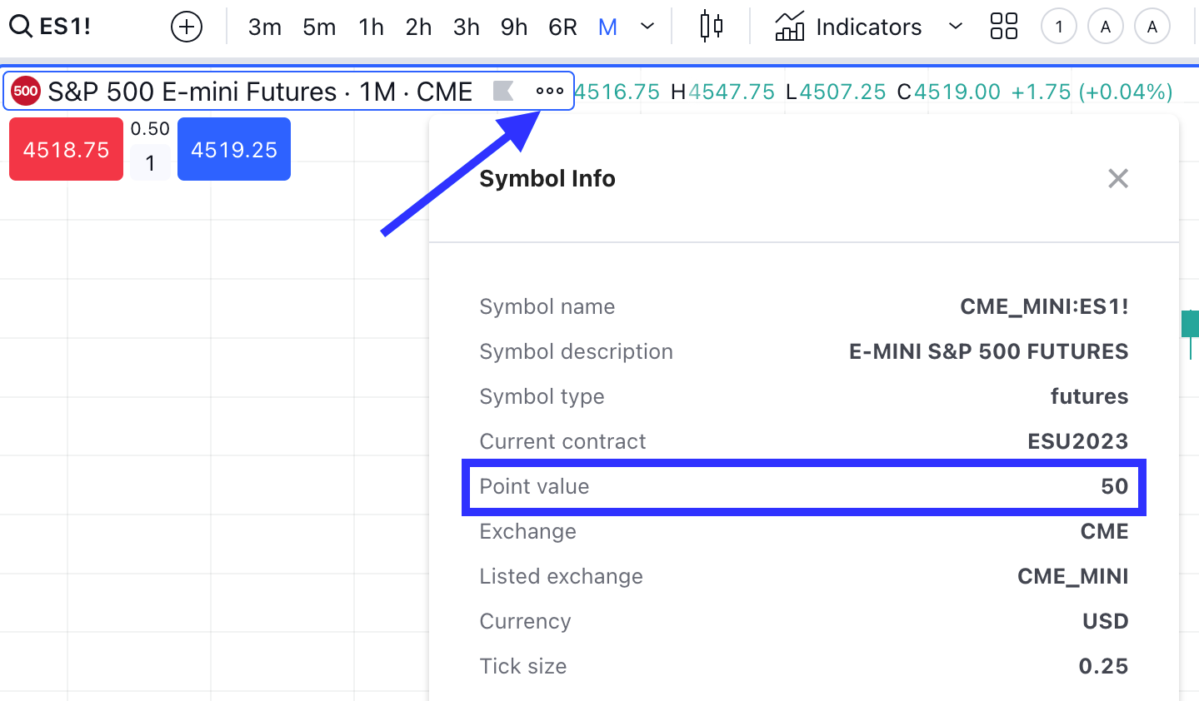Click the Tick size value 0.25
Image resolution: width=1199 pixels, height=701 pixels.
click(x=1103, y=666)
